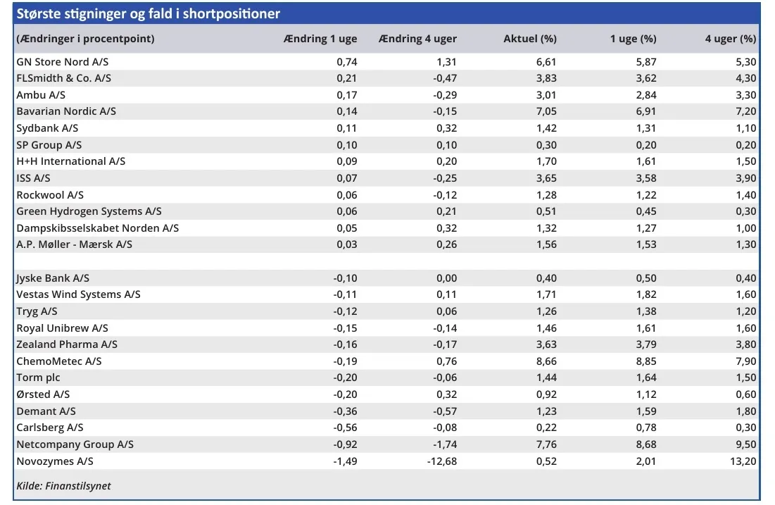
Task: Click the 'Kilde: Finanstilsynet' source note
Action: (x=63, y=486)
